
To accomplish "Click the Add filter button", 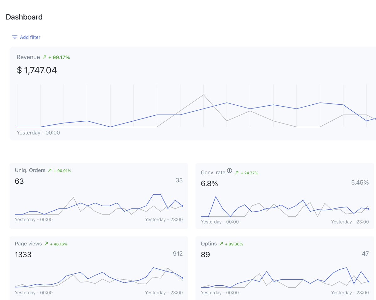I will pyautogui.click(x=26, y=37).
